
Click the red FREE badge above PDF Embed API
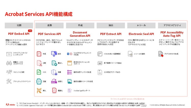pos(30,31)
